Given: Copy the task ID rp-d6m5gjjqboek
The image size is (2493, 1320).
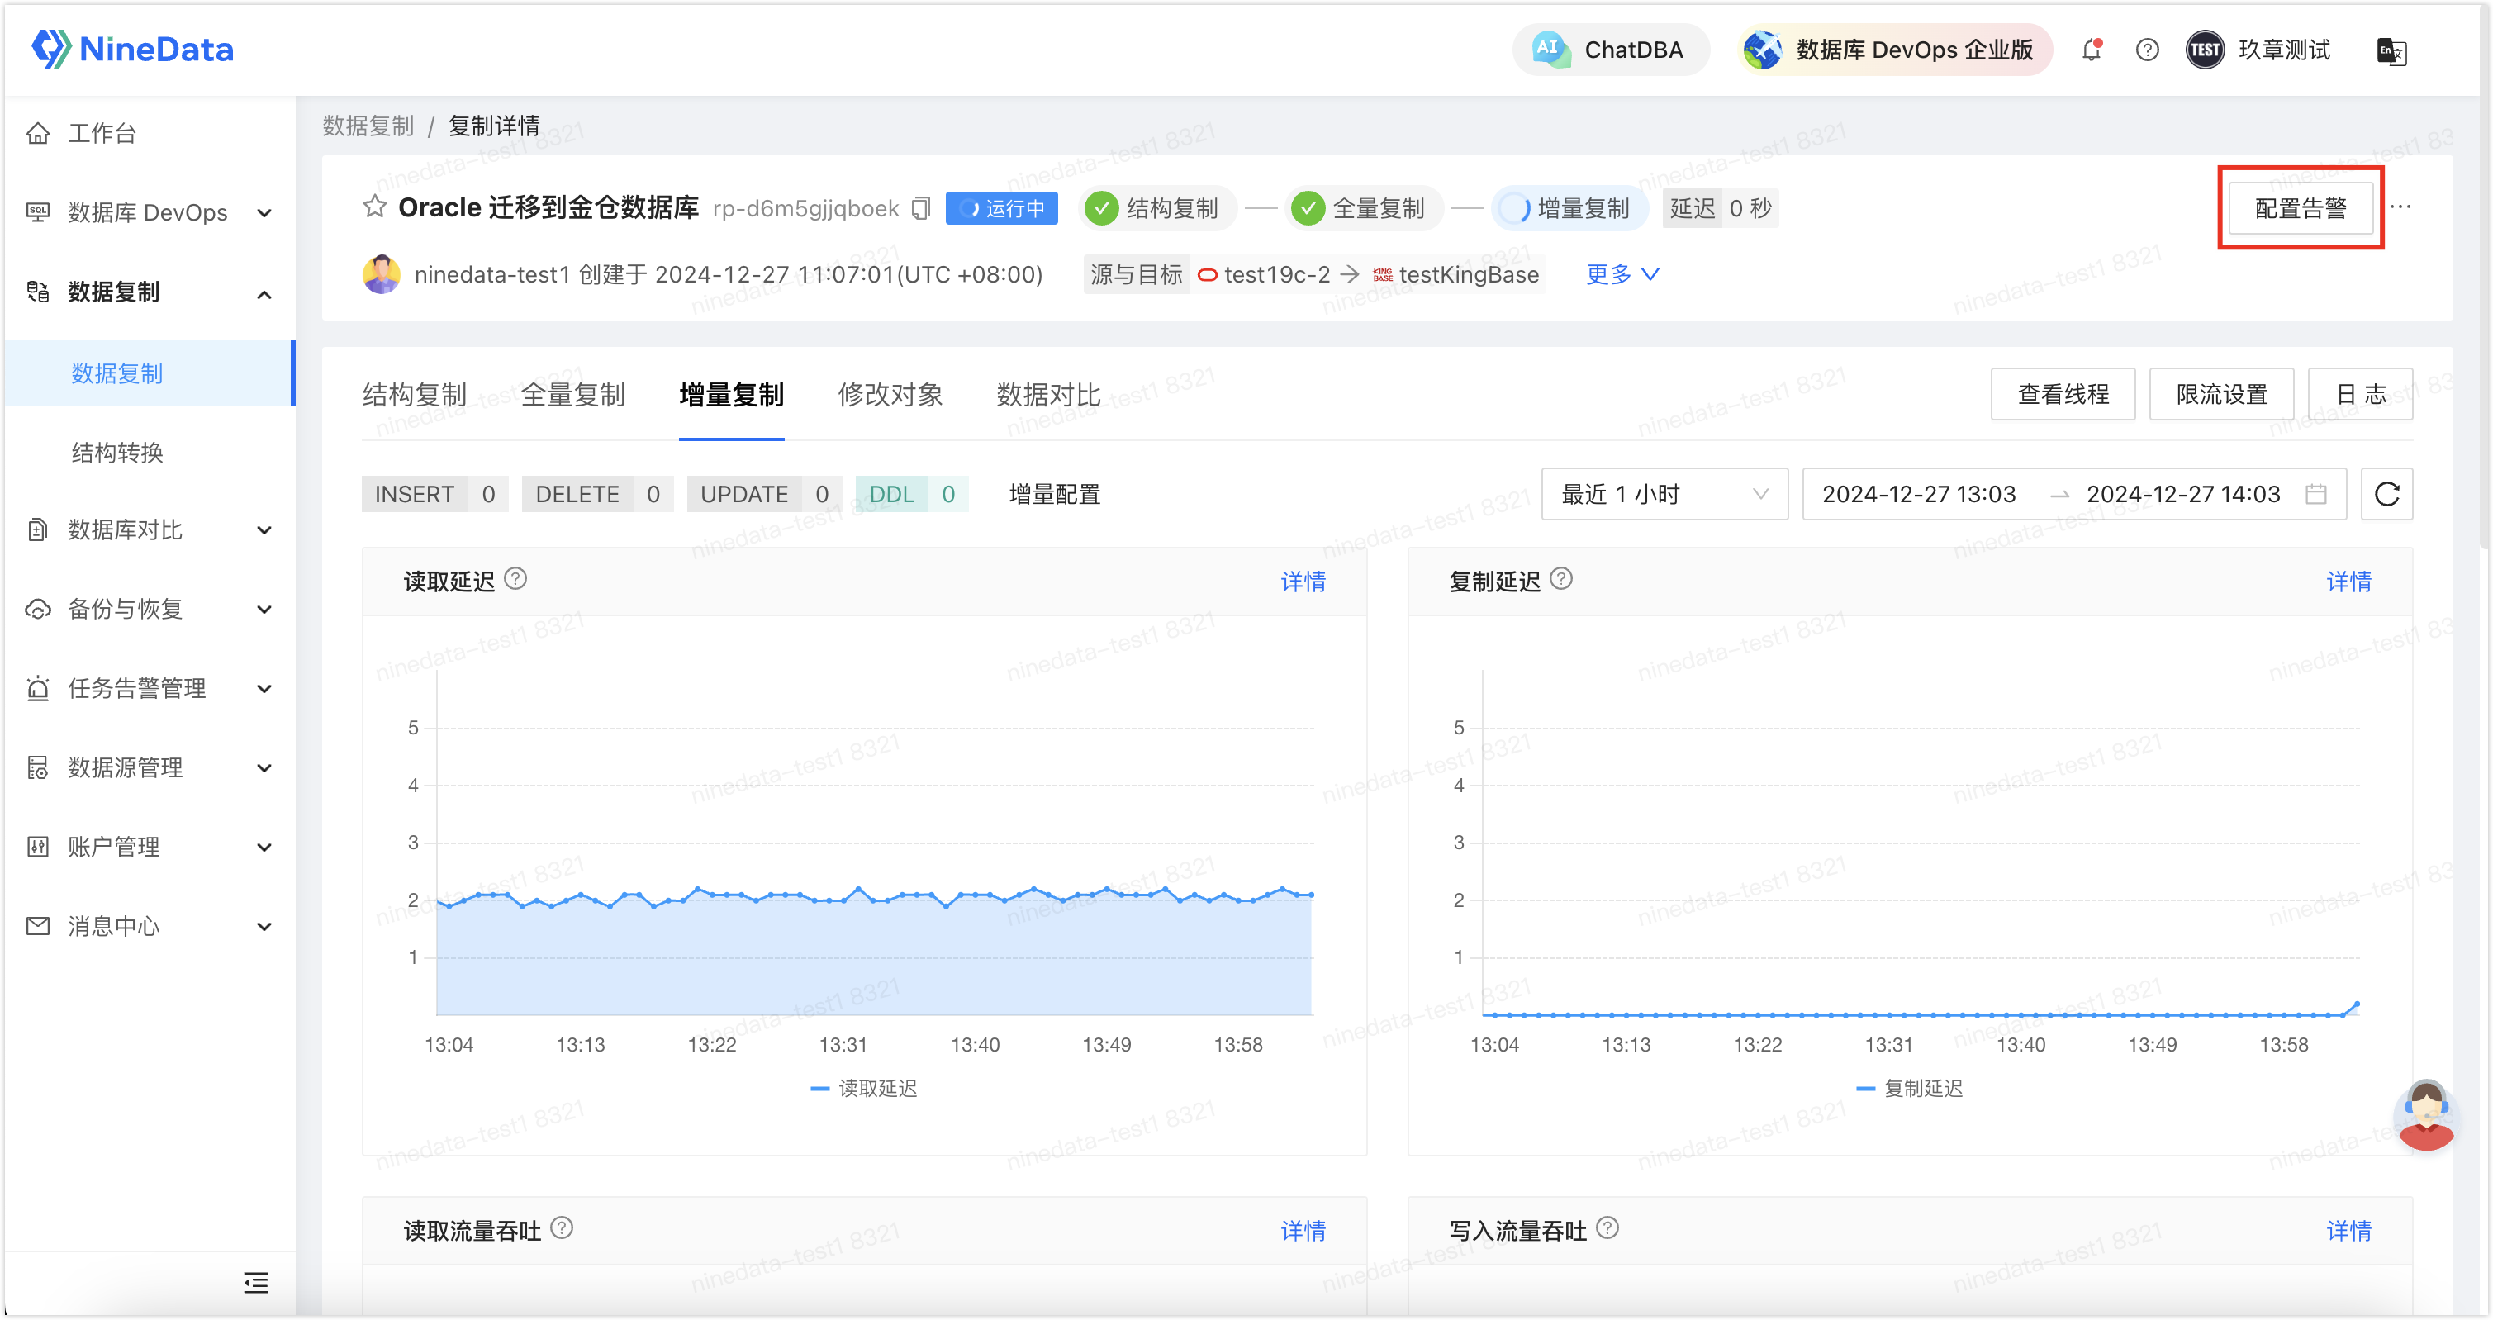Looking at the screenshot, I should [x=921, y=208].
